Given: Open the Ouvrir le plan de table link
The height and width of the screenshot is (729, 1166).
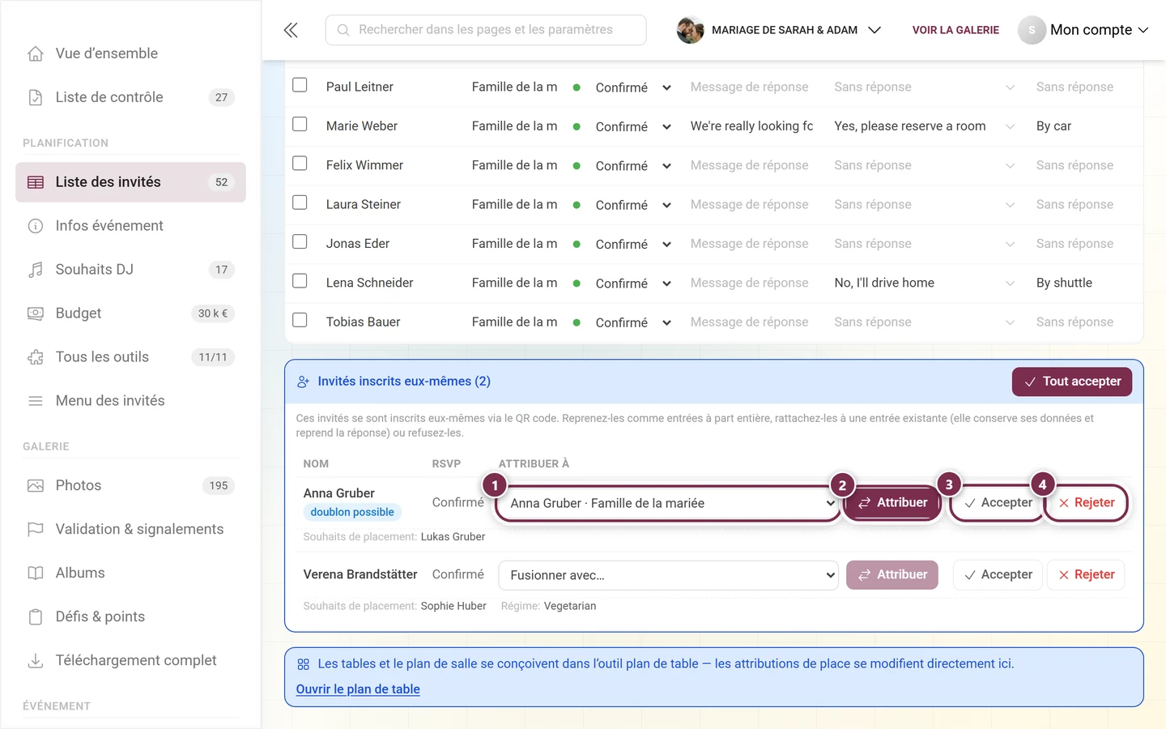Looking at the screenshot, I should (358, 689).
